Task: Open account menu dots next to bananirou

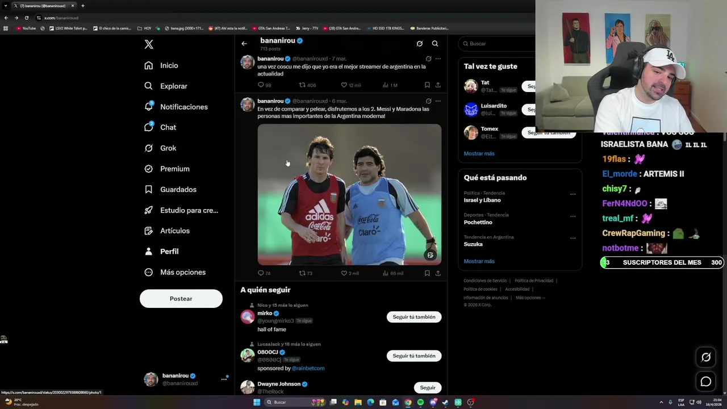Action: 224,379
